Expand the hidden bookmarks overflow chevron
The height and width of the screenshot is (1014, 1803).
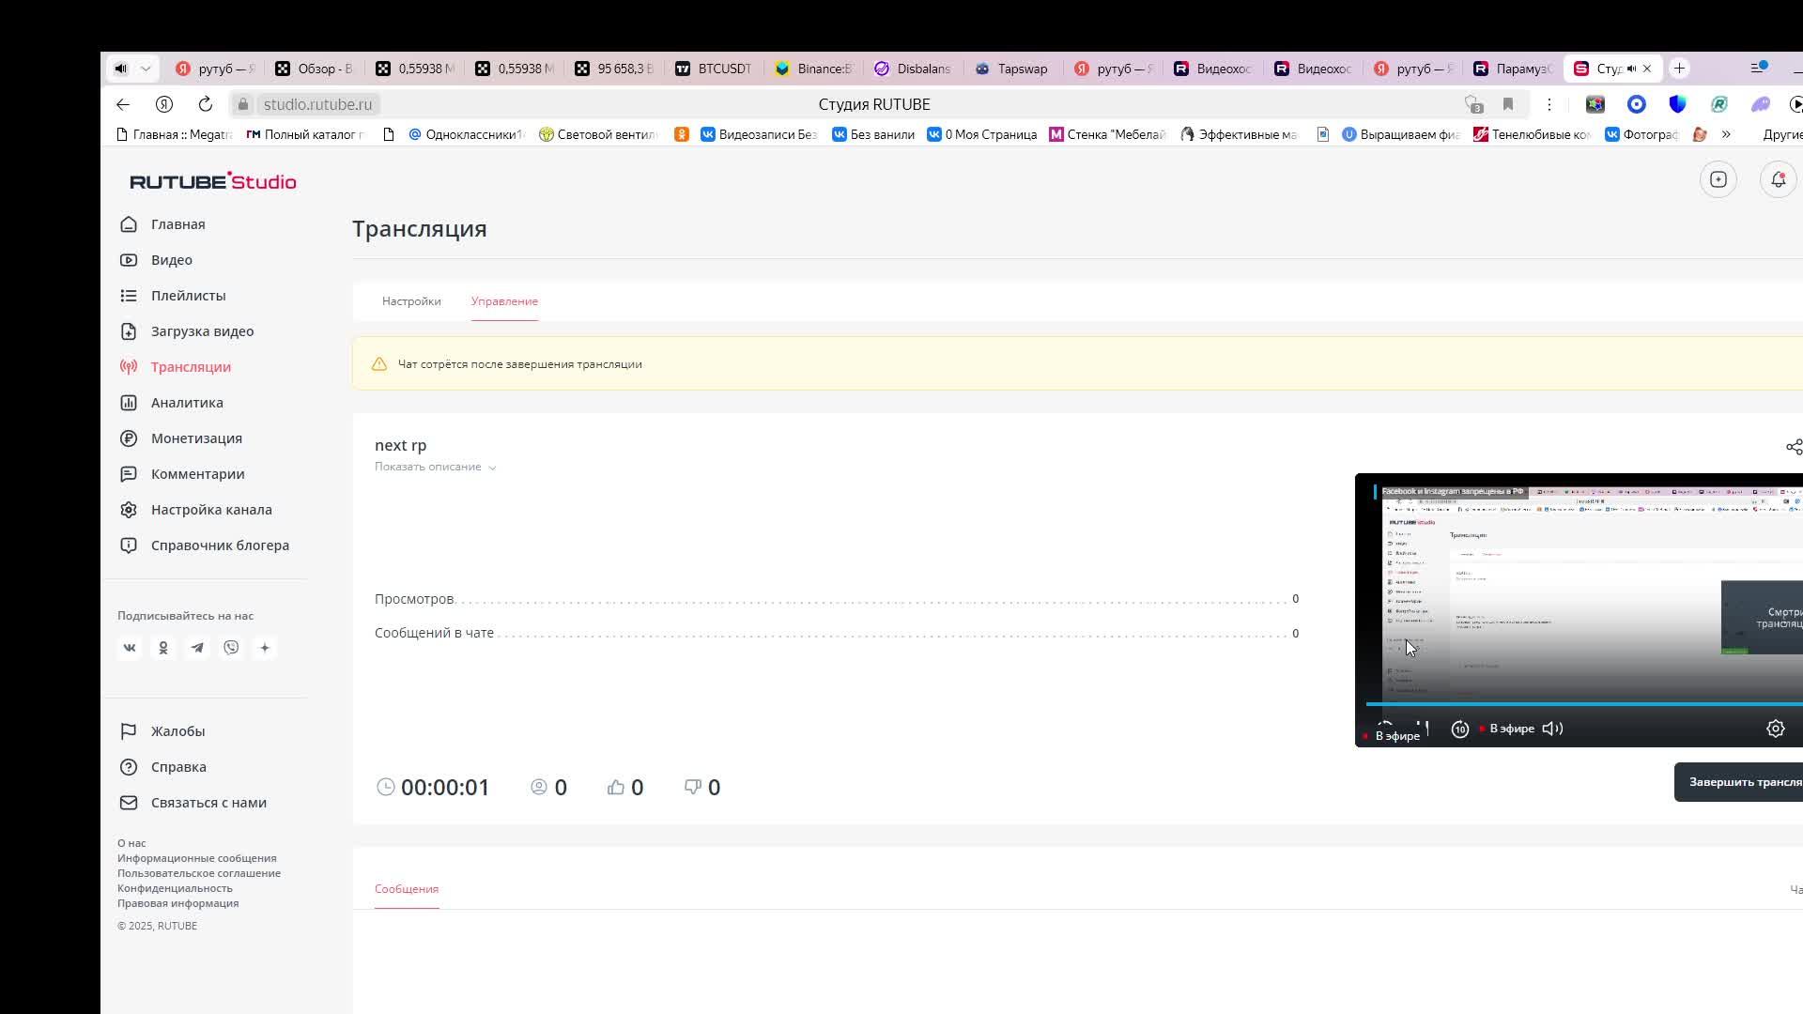pyautogui.click(x=1726, y=134)
